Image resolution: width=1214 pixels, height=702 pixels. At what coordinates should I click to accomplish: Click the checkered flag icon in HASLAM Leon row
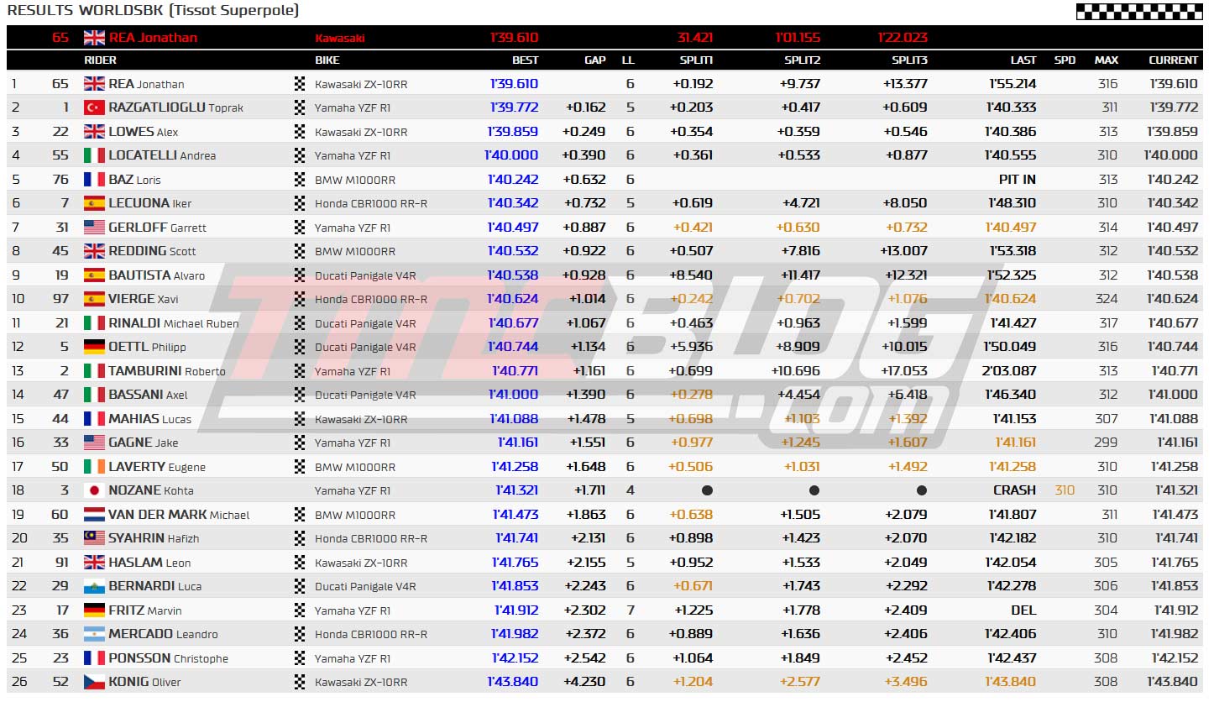click(x=300, y=563)
